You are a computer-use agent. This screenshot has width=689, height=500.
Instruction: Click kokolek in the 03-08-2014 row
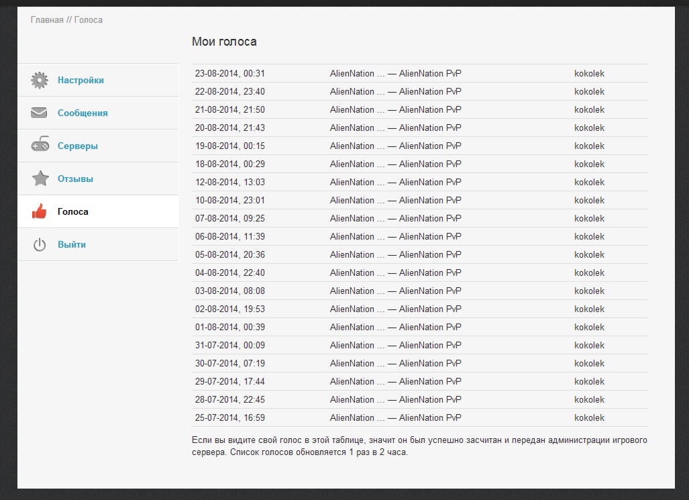click(x=589, y=291)
